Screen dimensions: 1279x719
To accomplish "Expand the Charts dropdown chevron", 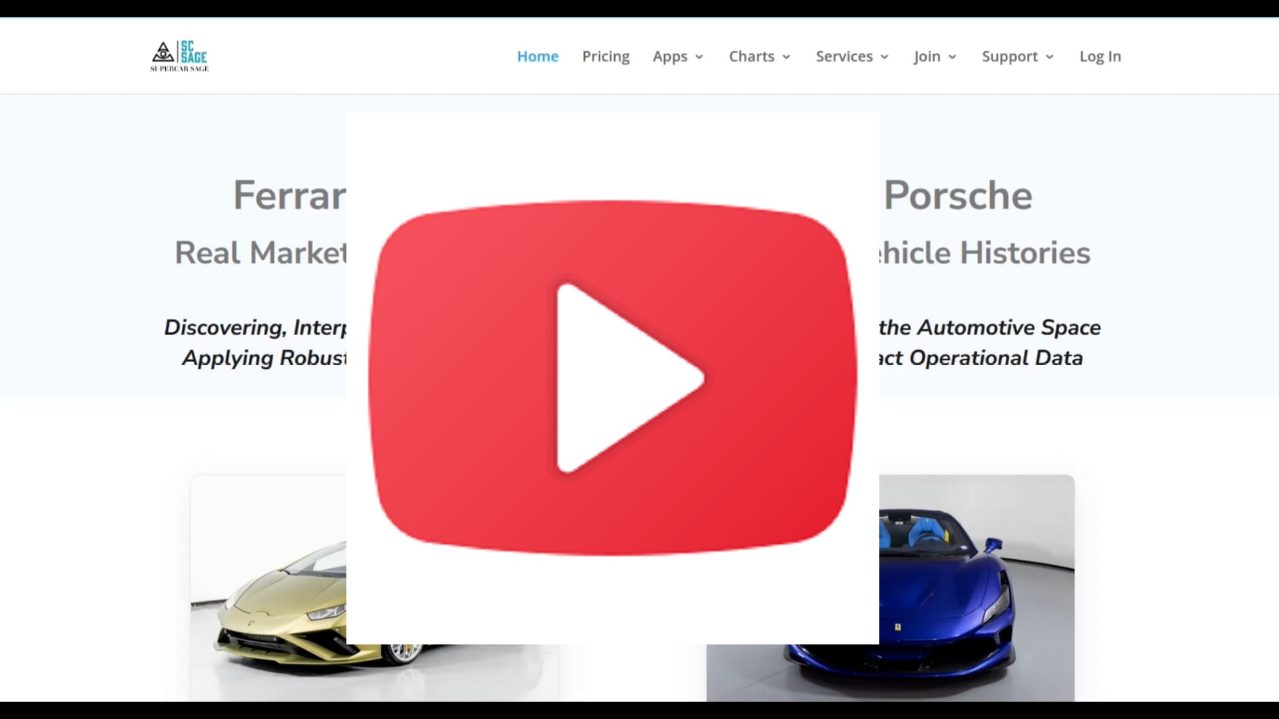I will [787, 57].
